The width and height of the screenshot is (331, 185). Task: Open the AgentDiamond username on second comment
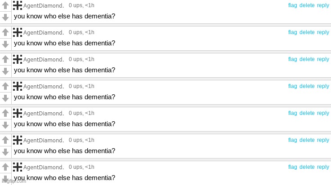click(44, 32)
